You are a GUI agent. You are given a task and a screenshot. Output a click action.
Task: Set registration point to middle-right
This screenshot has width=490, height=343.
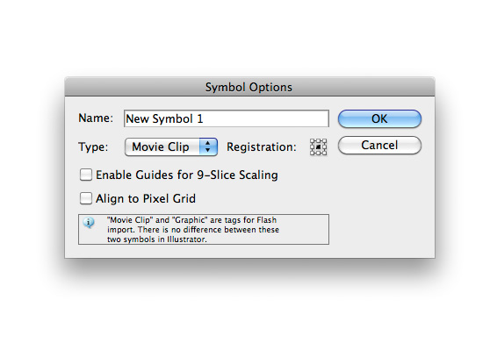tap(324, 147)
